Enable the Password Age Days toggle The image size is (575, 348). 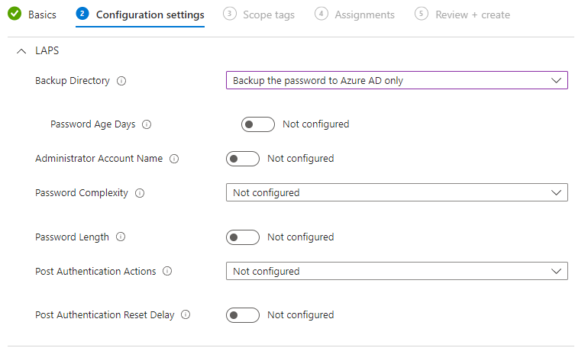tap(257, 124)
